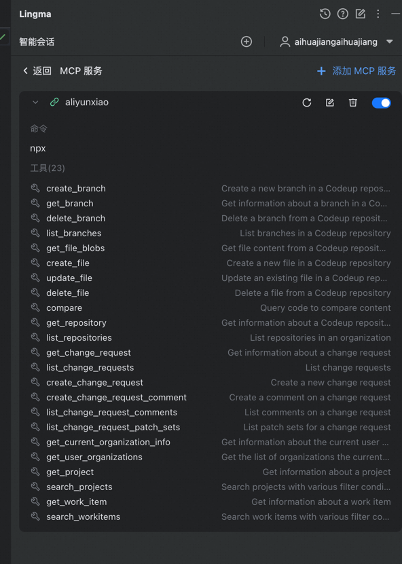Select the get_user_organizations tool name
402x564 pixels.
click(x=94, y=457)
